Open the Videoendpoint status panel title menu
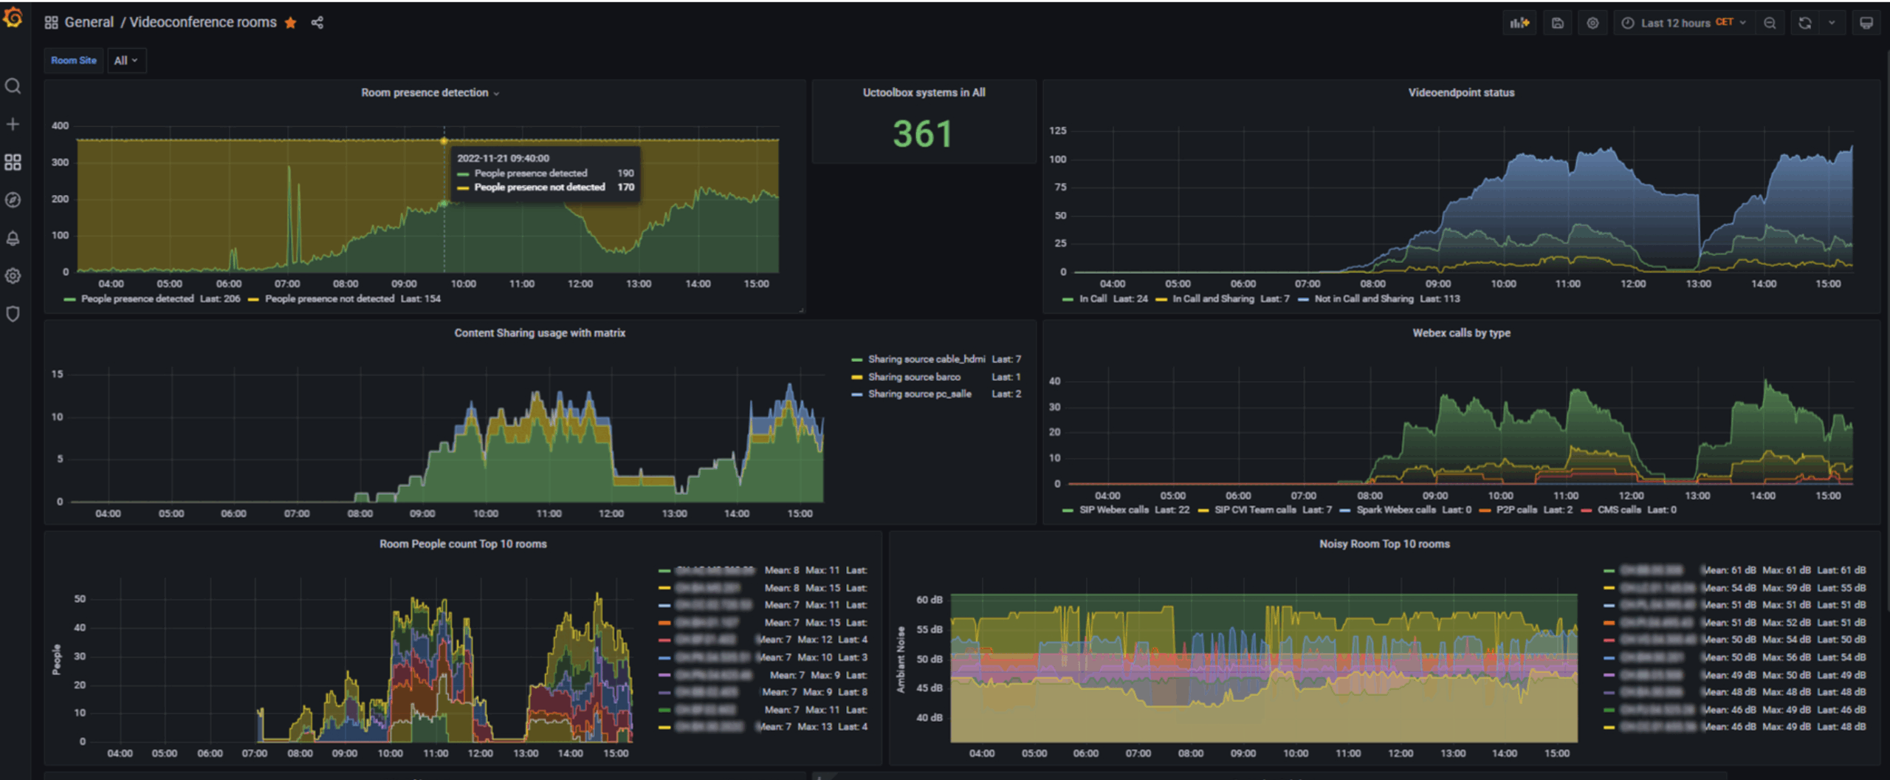The width and height of the screenshot is (1890, 780). [1460, 93]
